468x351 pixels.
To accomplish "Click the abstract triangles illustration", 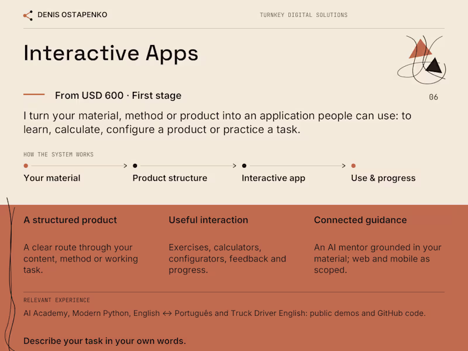I will tap(422, 60).
